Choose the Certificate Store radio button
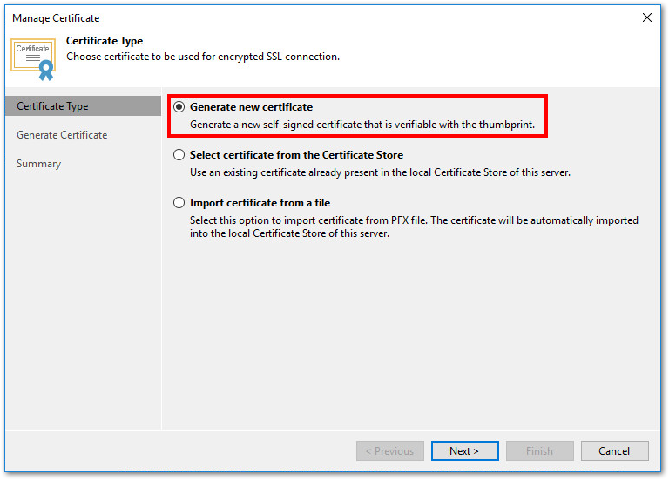This screenshot has height=480, width=669. click(179, 155)
